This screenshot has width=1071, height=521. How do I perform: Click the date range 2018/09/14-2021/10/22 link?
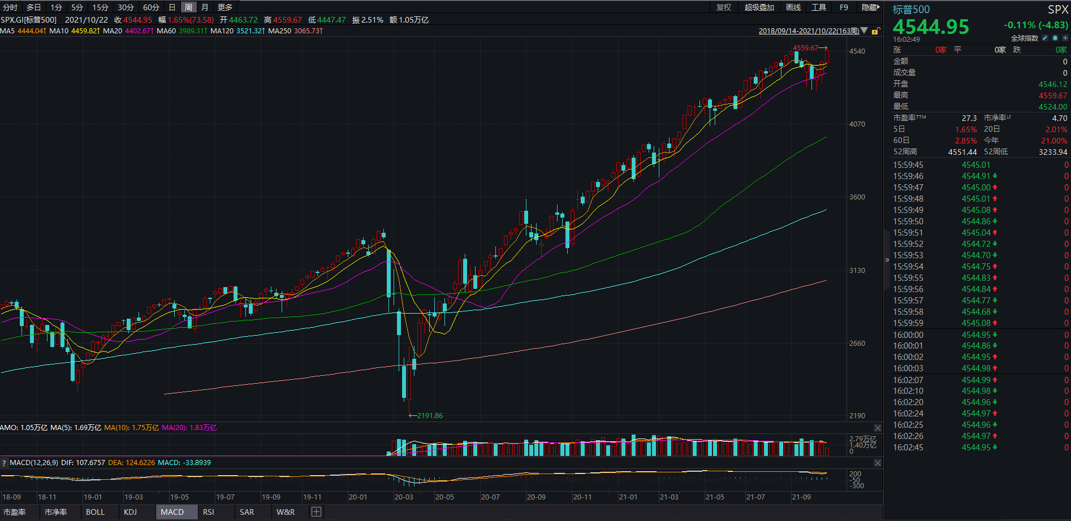[809, 31]
